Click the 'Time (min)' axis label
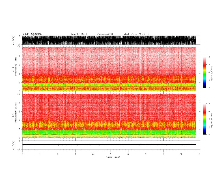The width and height of the screenshot is (224, 173). pos(113,157)
